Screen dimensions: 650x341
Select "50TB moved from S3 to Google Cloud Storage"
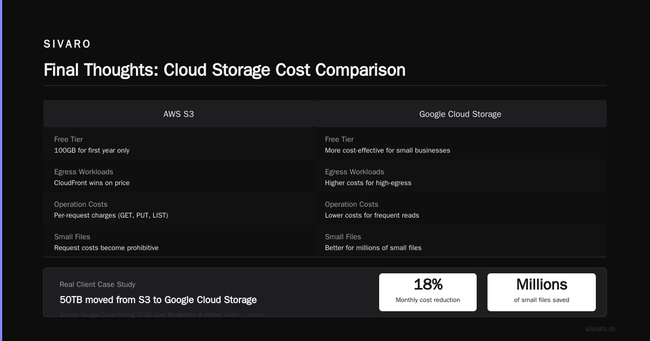[x=158, y=300]
